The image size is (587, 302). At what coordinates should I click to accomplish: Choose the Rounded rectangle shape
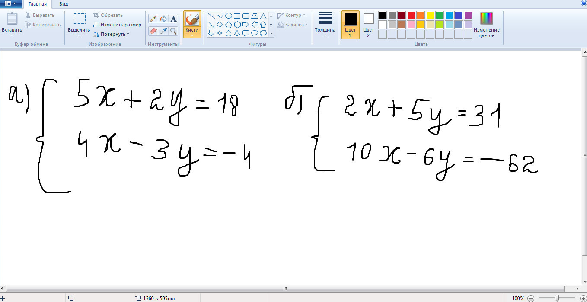click(x=246, y=16)
